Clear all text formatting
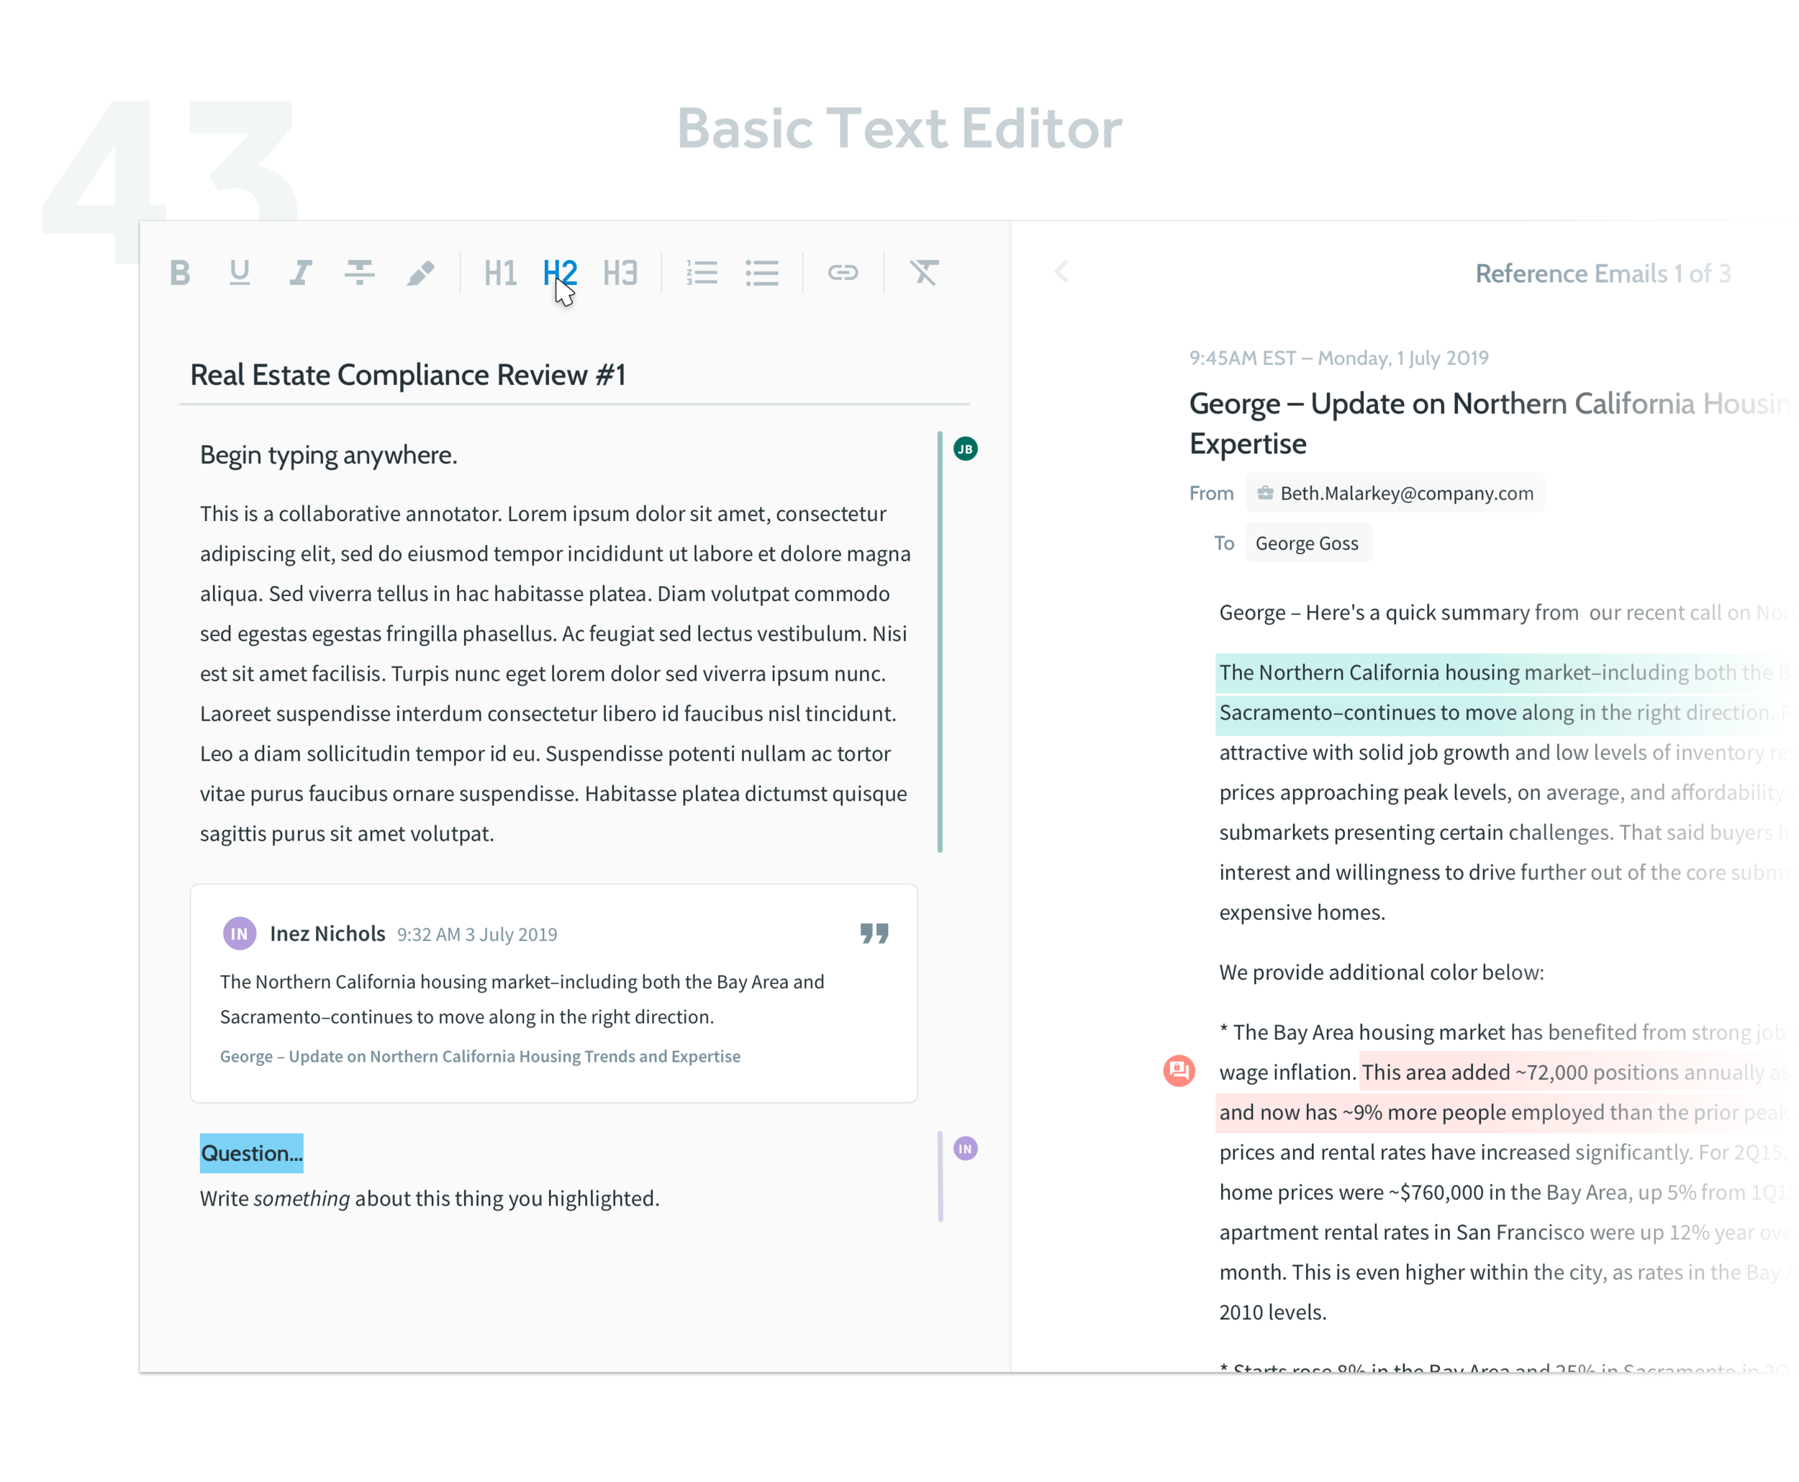The image size is (1799, 1482). [x=924, y=274]
